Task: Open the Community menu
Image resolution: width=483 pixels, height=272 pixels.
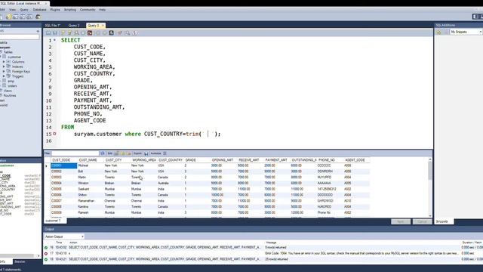Action: (x=88, y=10)
